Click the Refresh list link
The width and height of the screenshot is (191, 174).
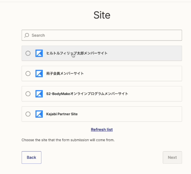102,130
